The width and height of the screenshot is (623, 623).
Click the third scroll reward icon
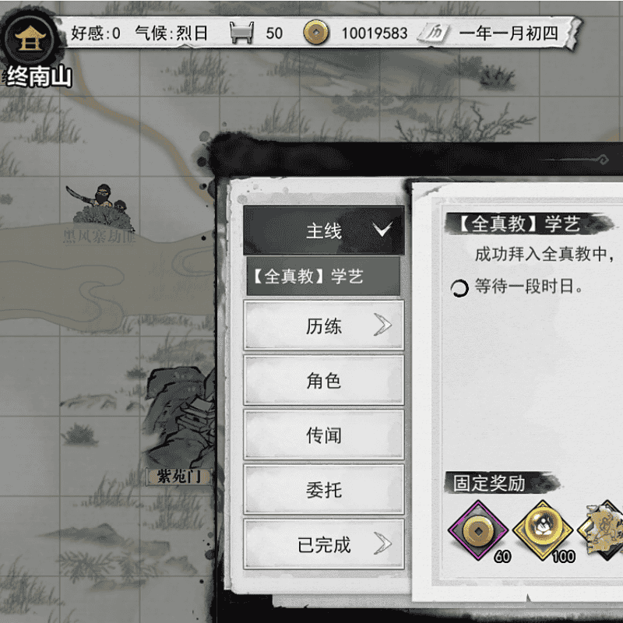(600, 530)
